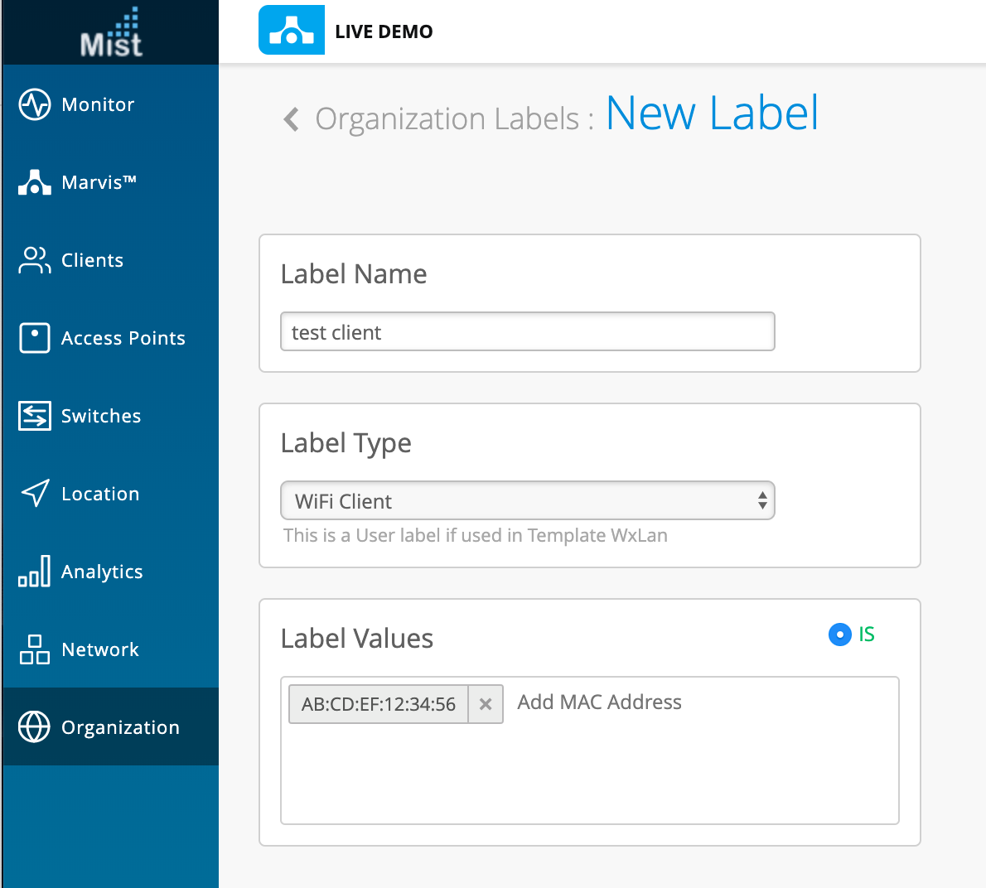
Task: Open the Analytics menu item
Action: [x=102, y=572]
